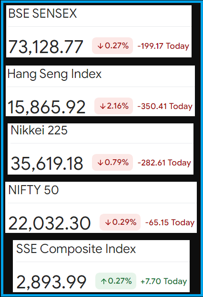Screen dimensions: 203x297
Task: Click the -199.17 Today change text
Action: (x=163, y=46)
